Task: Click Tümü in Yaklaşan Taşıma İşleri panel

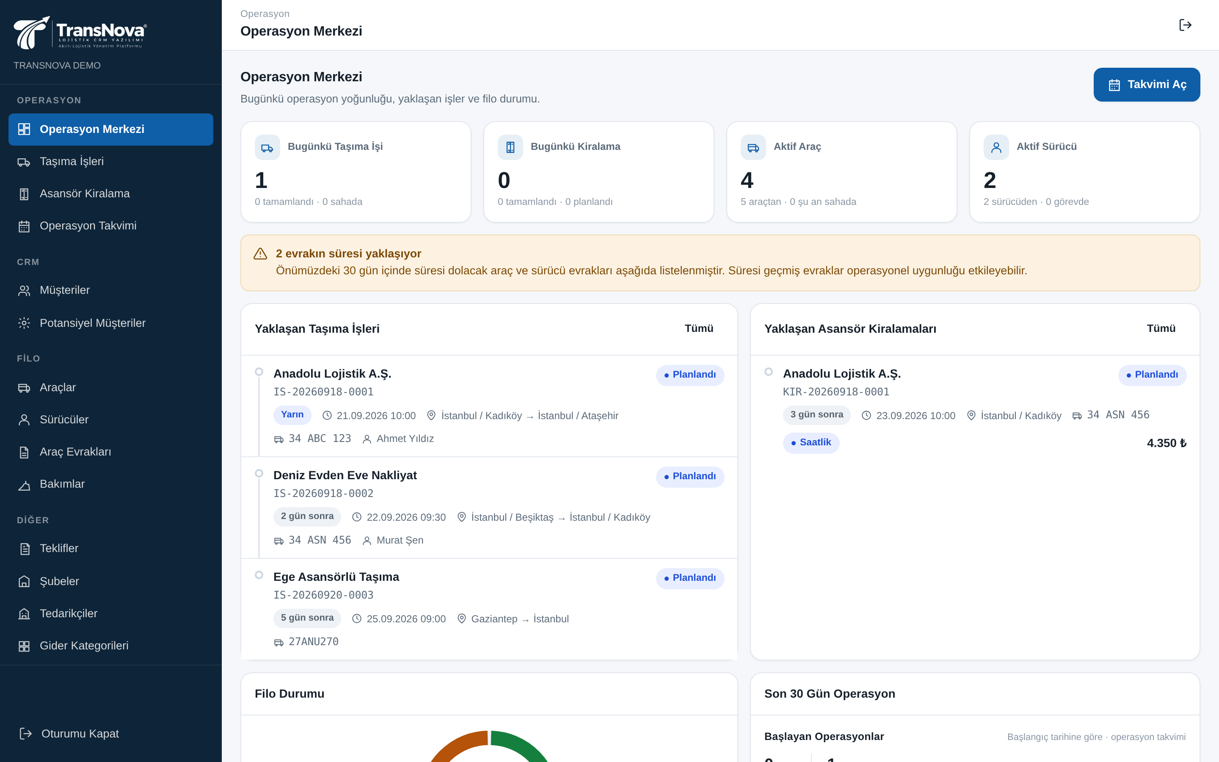Action: click(x=699, y=329)
